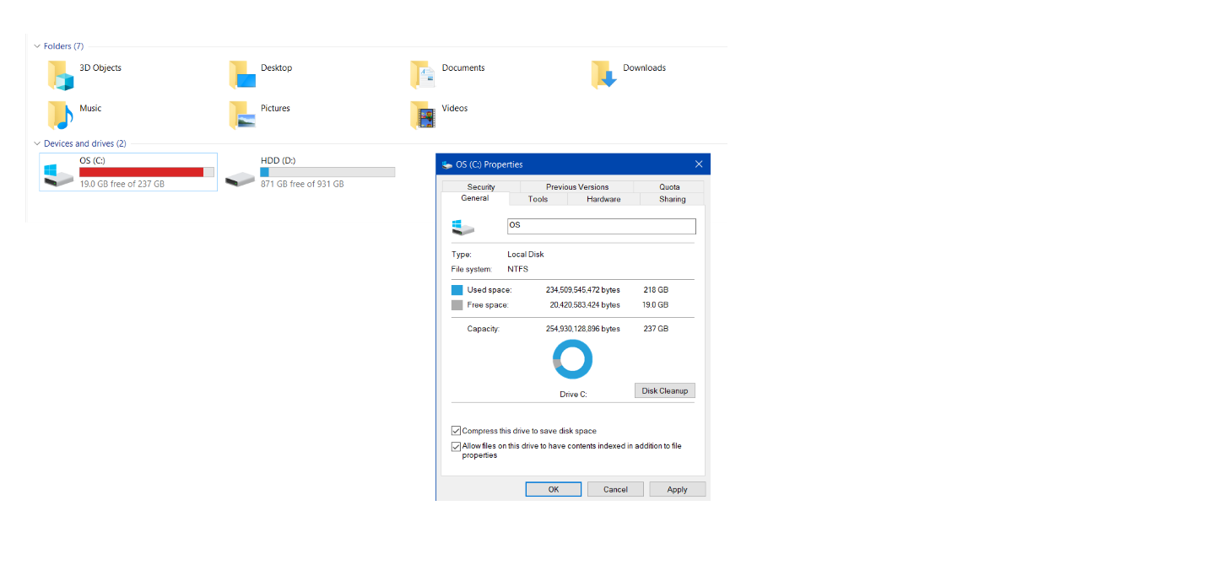Click the Disk Cleanup button
Image resolution: width=1206 pixels, height=586 pixels.
coord(664,390)
